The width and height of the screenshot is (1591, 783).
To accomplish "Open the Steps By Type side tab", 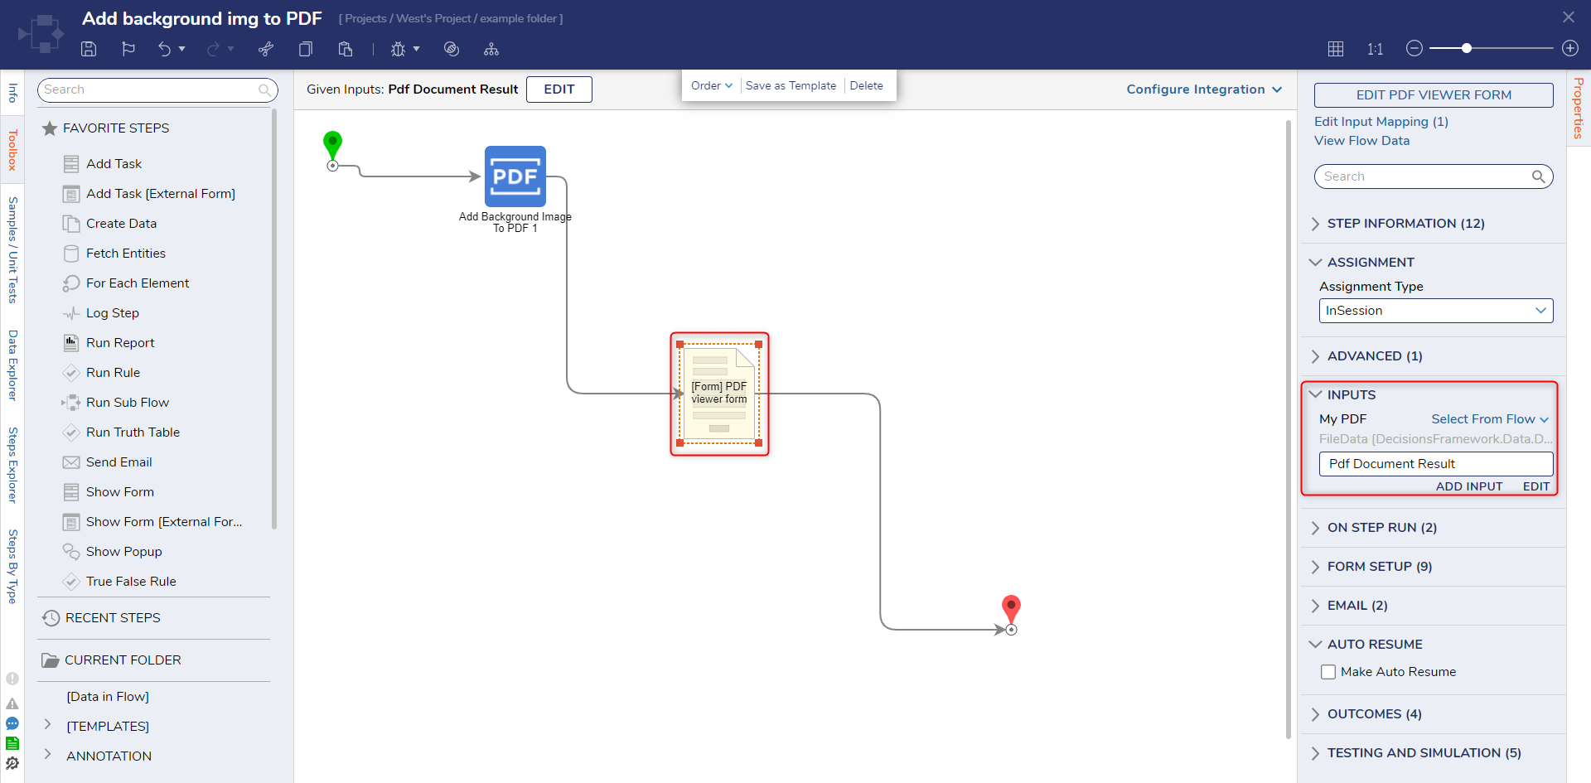I will click(12, 566).
